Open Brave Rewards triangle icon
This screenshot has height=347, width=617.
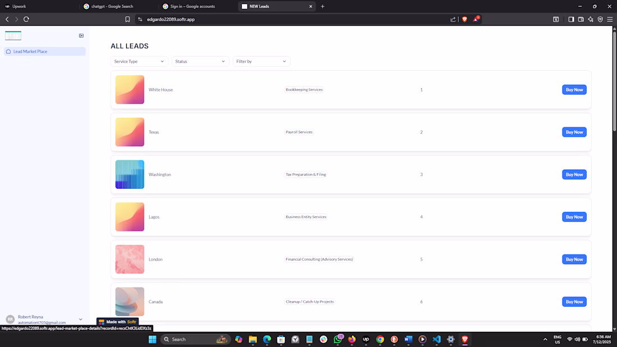coord(476,19)
